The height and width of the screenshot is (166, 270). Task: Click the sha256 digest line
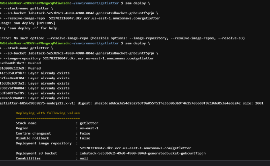[x=132, y=103]
